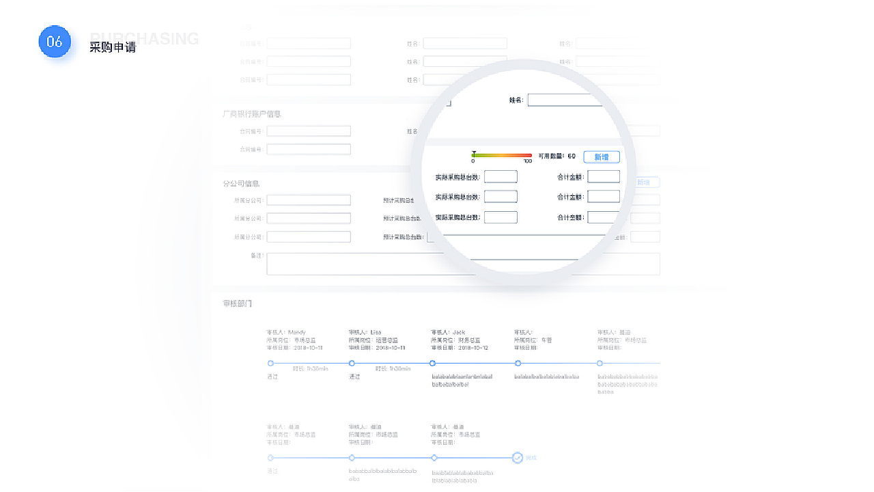Click the 厂商银行账户信息 section heading
The height and width of the screenshot is (492, 874).
click(252, 114)
